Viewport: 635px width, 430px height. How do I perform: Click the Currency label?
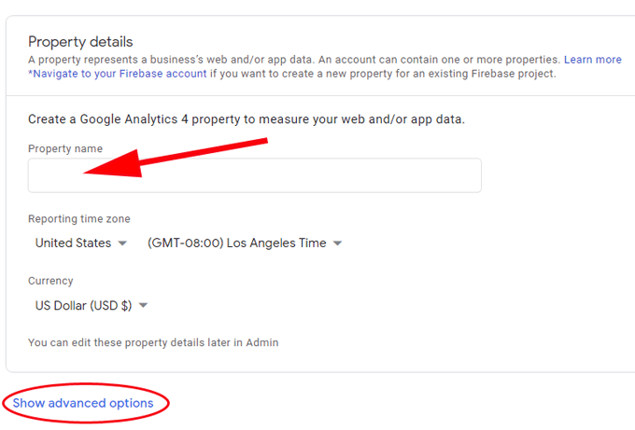click(x=50, y=281)
